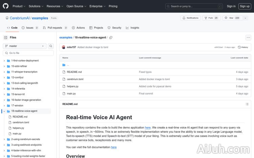Image resolution: width=254 pixels, height=158 pixels.
Task: Open cerebrium.toml in sidebar tree
Action: pyautogui.click(x=21, y=122)
